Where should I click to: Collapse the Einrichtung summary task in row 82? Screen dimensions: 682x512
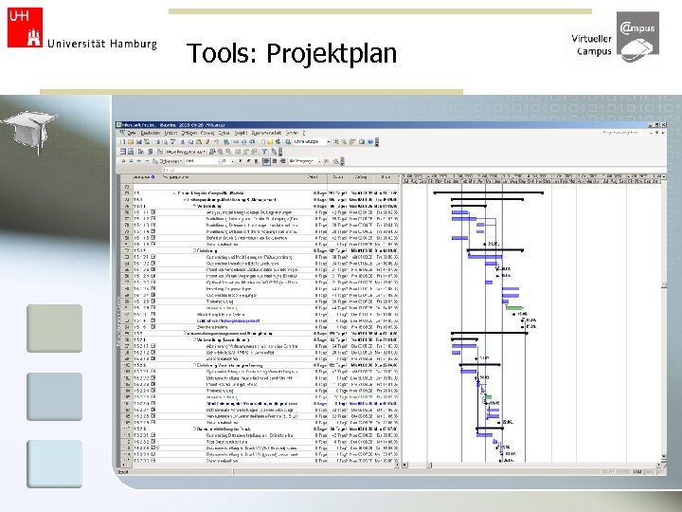(x=194, y=250)
